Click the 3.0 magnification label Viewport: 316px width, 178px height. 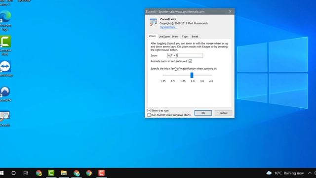[x=202, y=81]
